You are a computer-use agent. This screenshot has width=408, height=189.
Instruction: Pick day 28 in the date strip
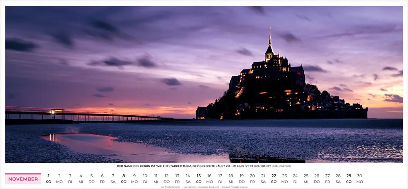338,176
